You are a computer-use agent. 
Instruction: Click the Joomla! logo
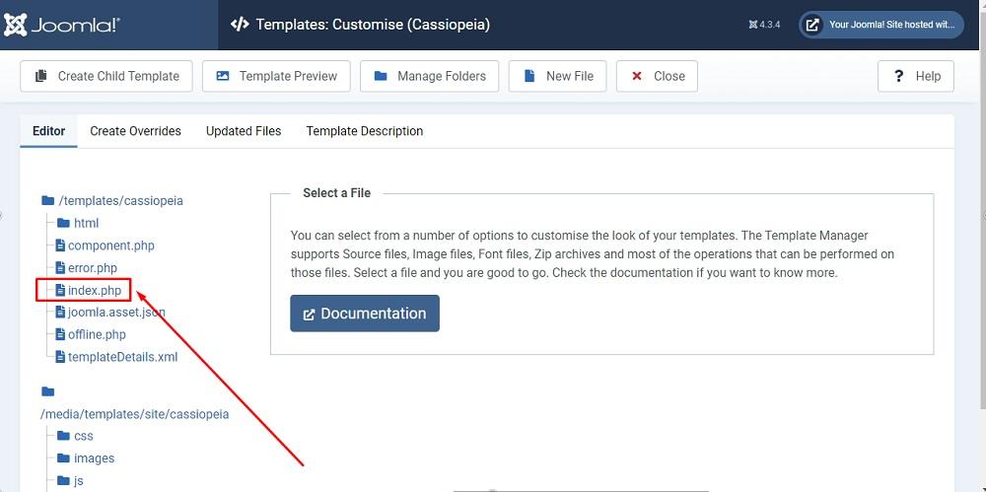[x=61, y=25]
